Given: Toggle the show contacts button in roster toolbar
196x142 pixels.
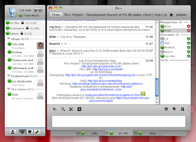Looking at the screenshot, I should 22,132.
